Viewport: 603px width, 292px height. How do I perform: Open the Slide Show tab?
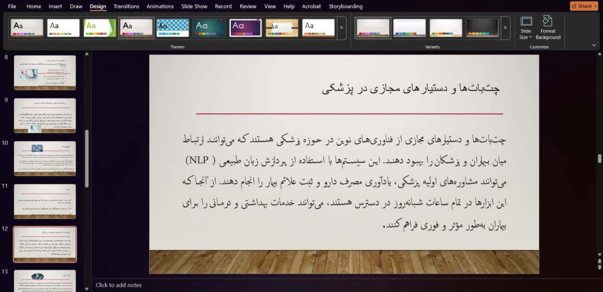[x=194, y=6]
